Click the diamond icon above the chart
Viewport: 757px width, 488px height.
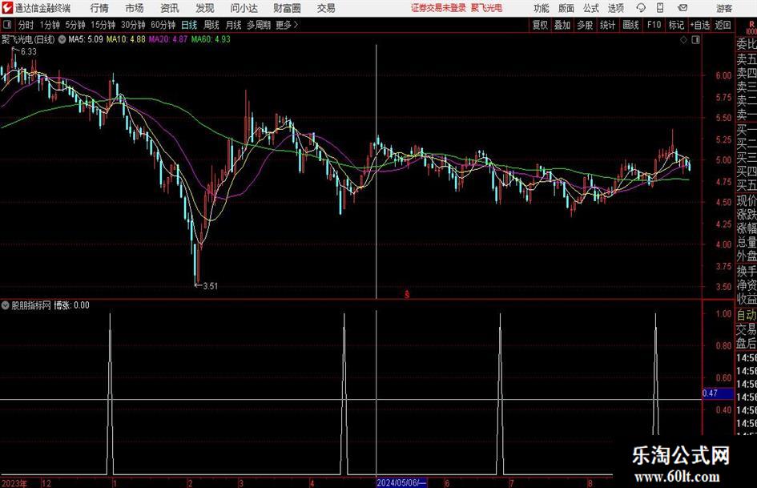coord(683,40)
